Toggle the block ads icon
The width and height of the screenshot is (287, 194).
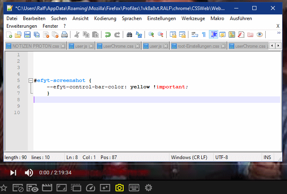(x=19, y=188)
